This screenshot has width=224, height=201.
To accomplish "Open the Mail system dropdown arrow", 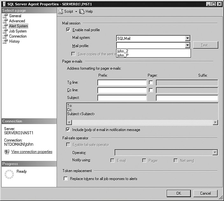I will 187,38.
